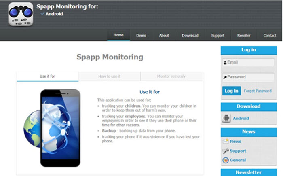The height and width of the screenshot is (176, 283).
Task: Open the Home navigation item
Action: click(118, 35)
